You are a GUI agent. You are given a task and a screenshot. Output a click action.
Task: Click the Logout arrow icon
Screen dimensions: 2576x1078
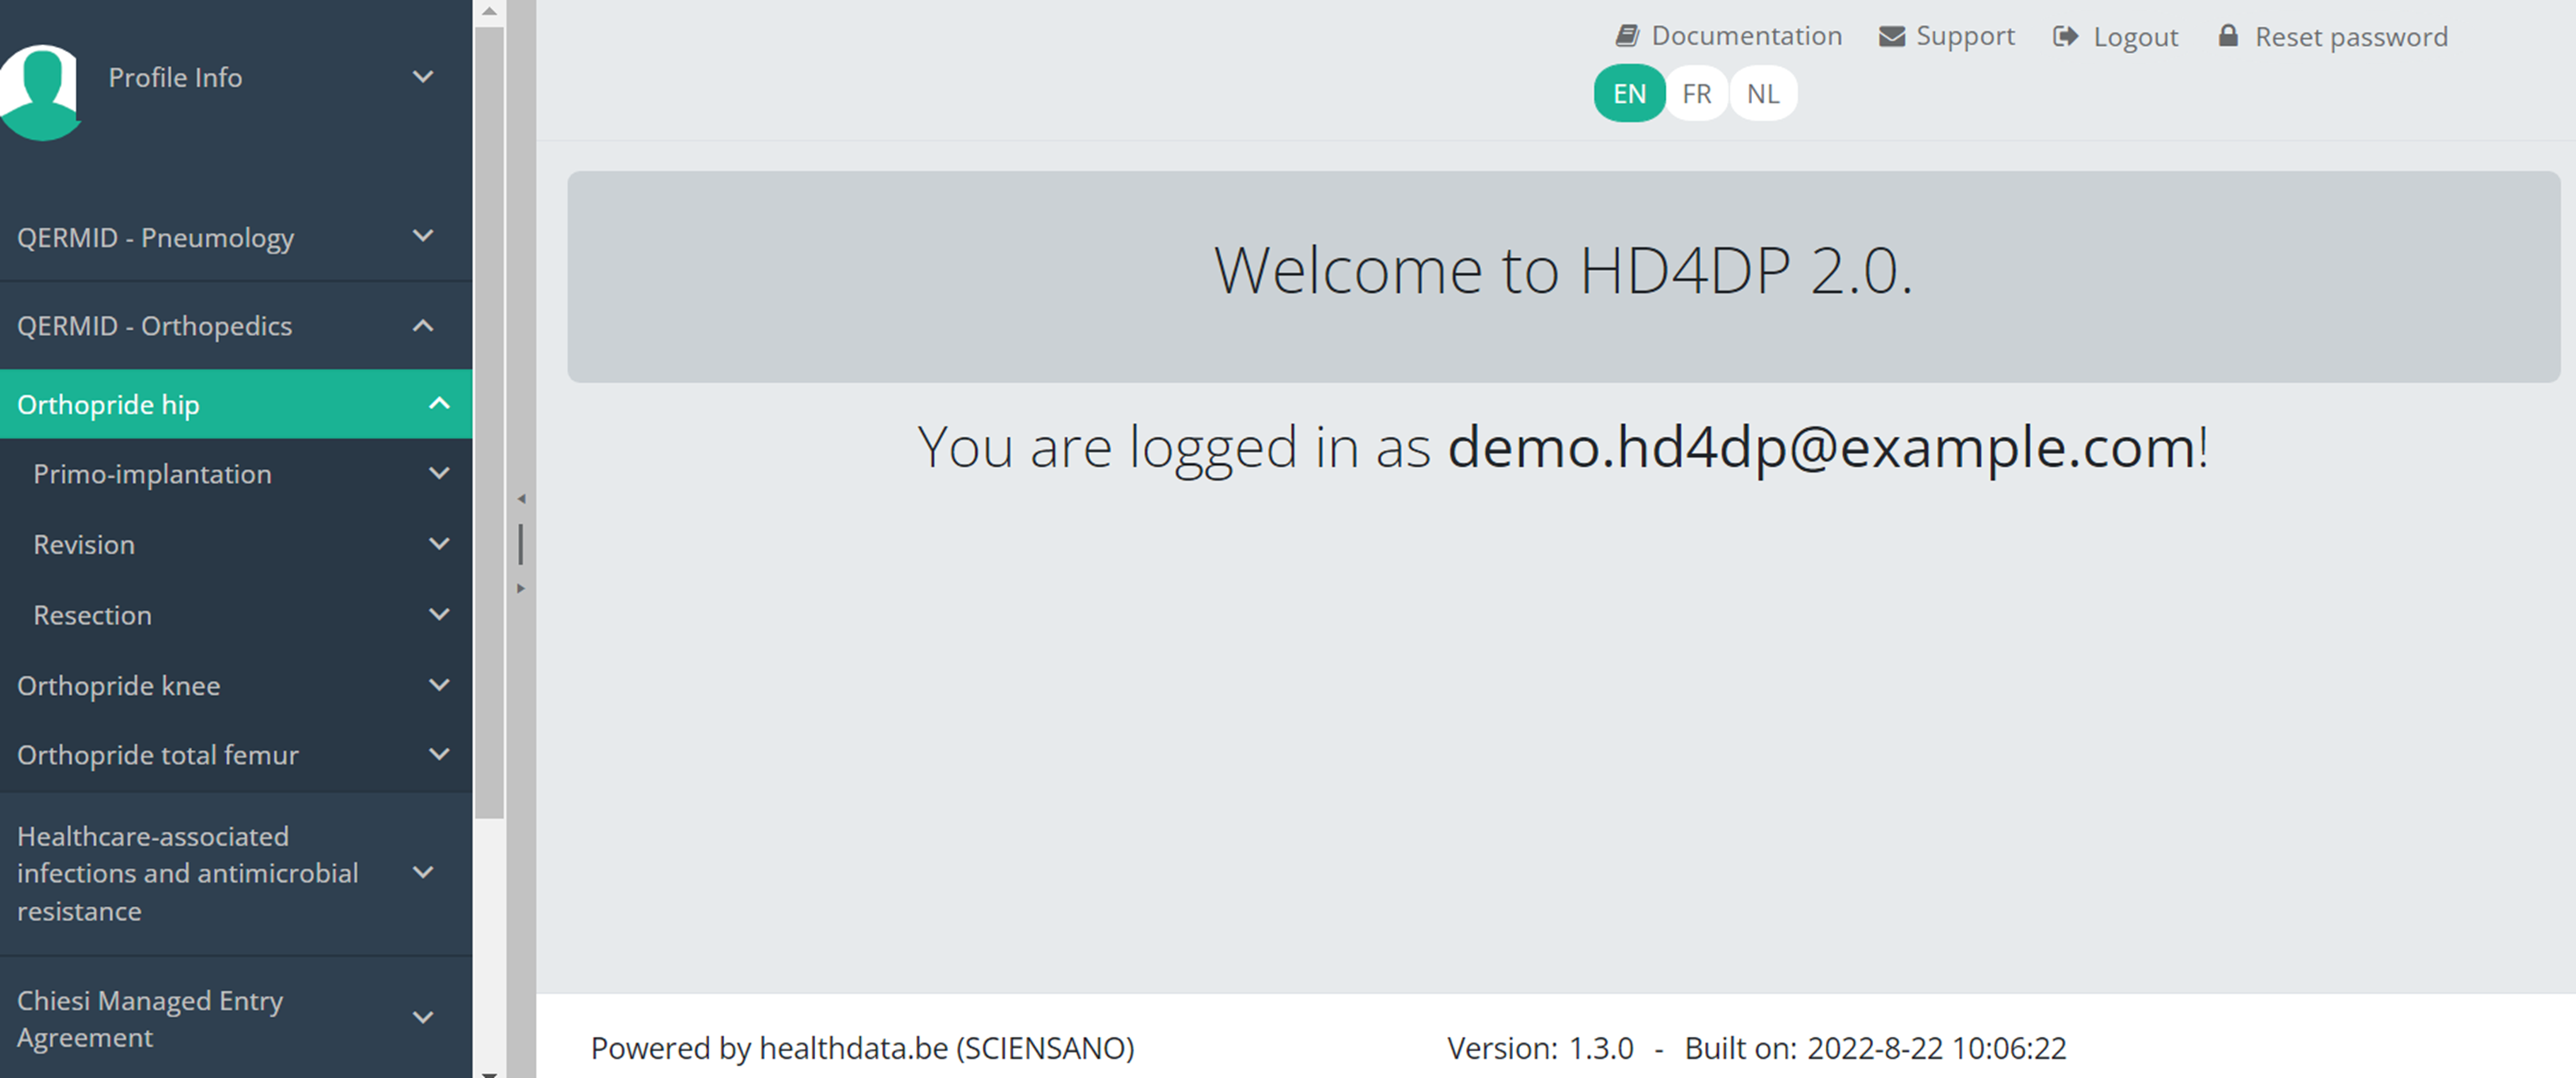[x=2065, y=37]
